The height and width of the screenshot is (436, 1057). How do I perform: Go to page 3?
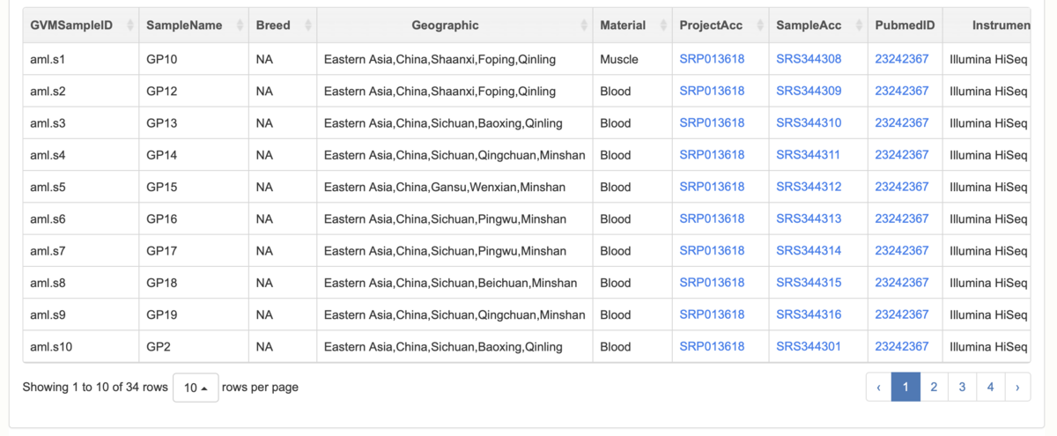[962, 387]
